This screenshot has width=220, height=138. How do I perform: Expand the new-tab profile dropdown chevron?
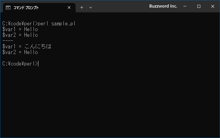click(91, 8)
